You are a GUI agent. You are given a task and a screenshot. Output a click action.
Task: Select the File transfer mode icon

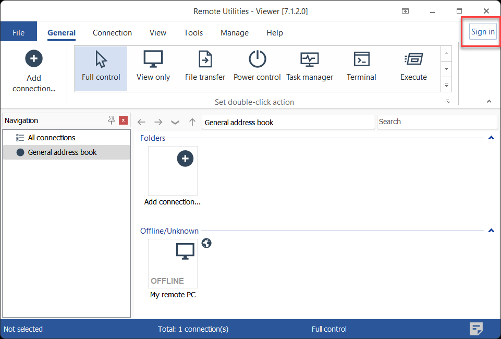[x=205, y=67]
